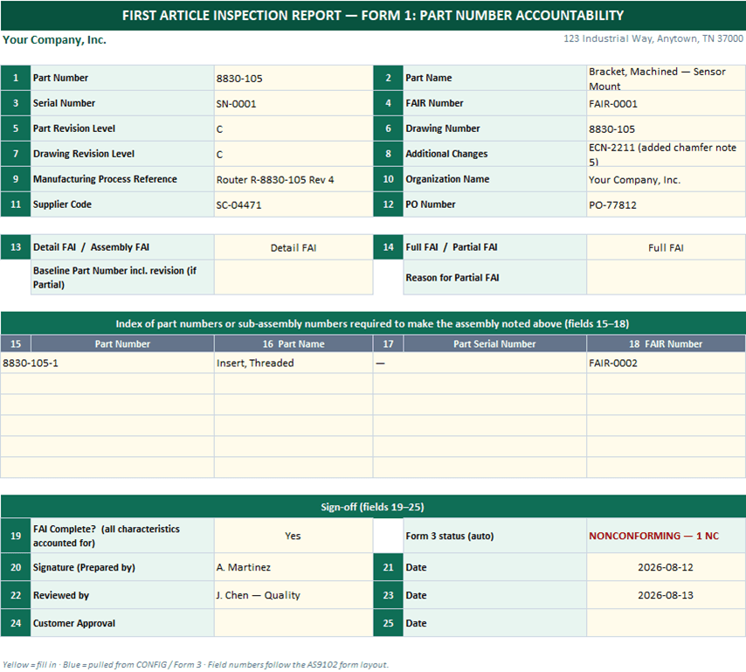This screenshot has height=672, width=746.
Task: Select the field number 9 cell
Action: [16, 179]
